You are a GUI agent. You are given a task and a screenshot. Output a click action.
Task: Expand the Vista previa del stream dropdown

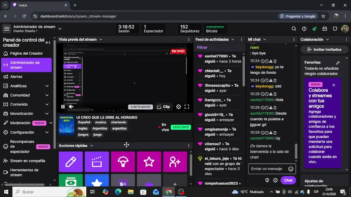click(101, 39)
